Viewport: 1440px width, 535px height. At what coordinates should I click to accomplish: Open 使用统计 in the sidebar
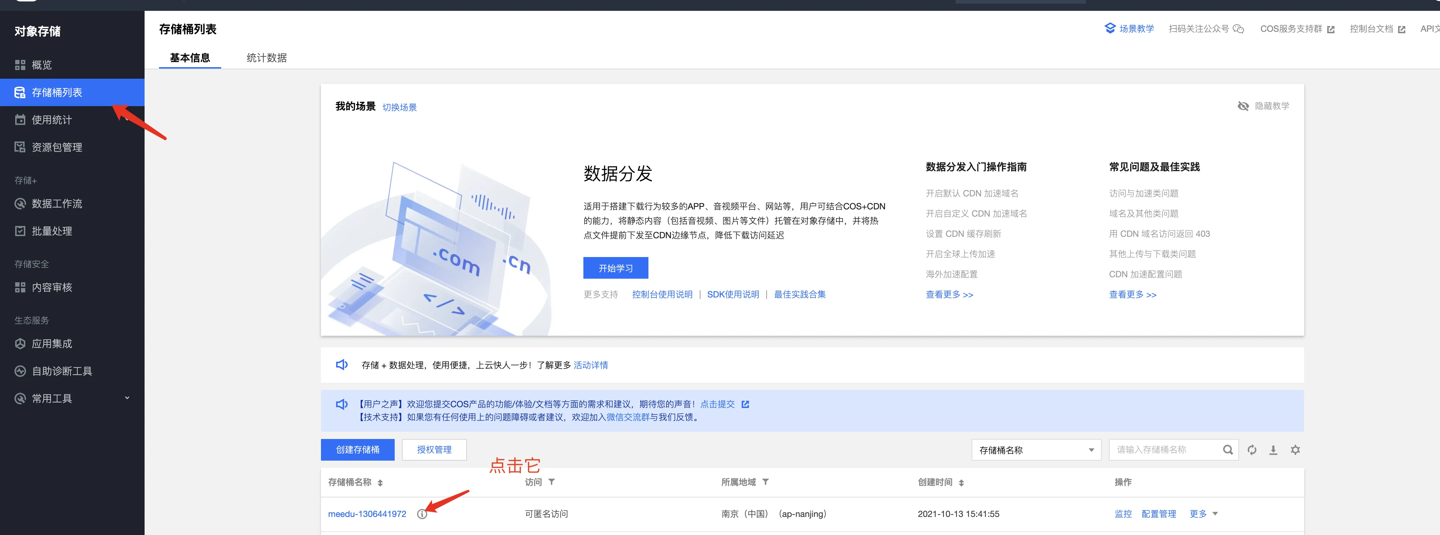[x=72, y=119]
